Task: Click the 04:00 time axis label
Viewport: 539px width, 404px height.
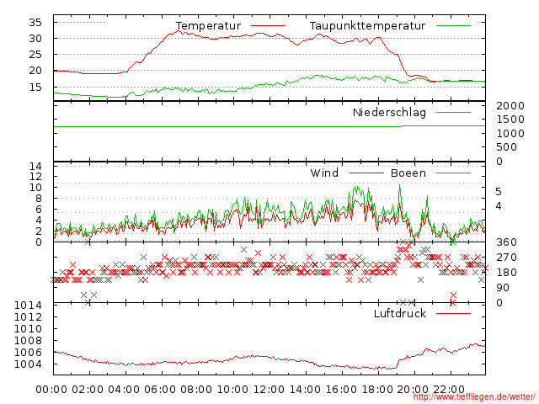Action: [x=124, y=390]
